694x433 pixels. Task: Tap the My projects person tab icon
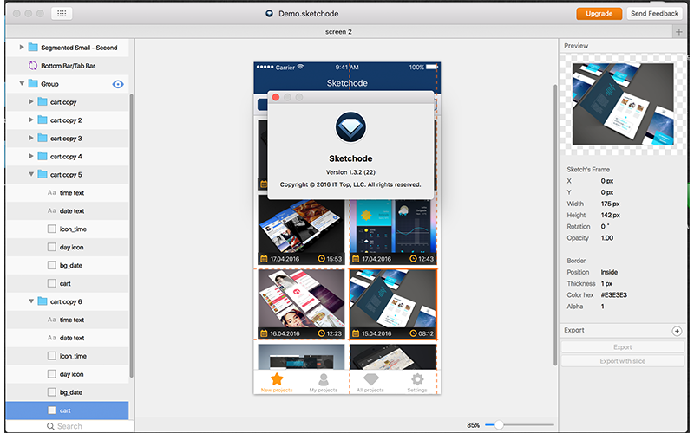click(x=324, y=379)
